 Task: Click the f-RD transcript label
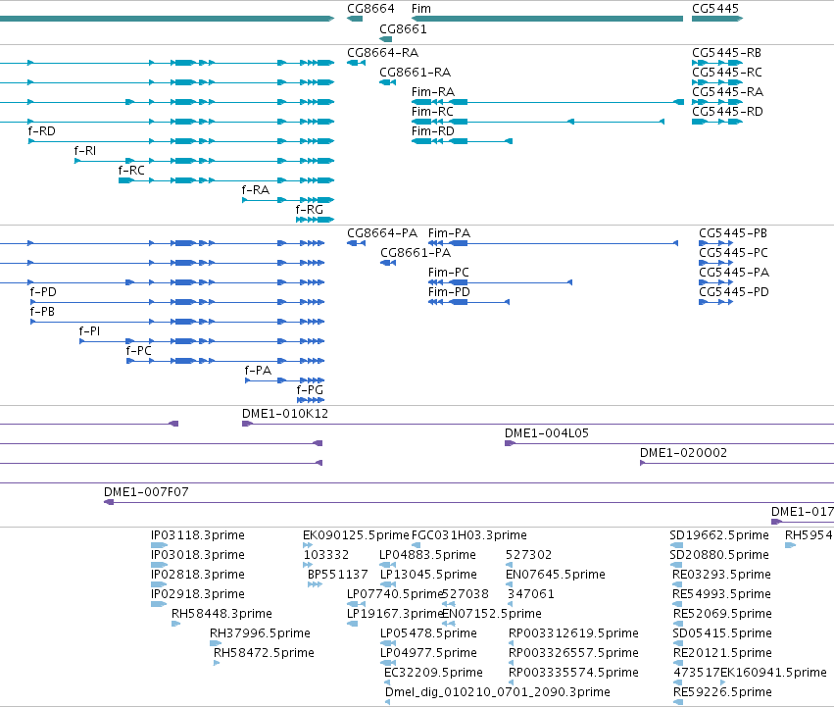pyautogui.click(x=41, y=131)
